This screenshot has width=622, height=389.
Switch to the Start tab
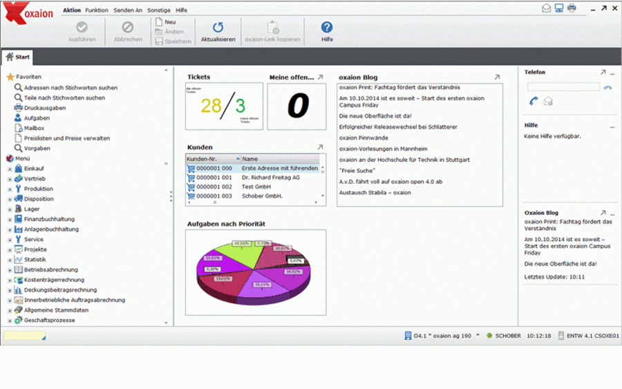pyautogui.click(x=17, y=57)
